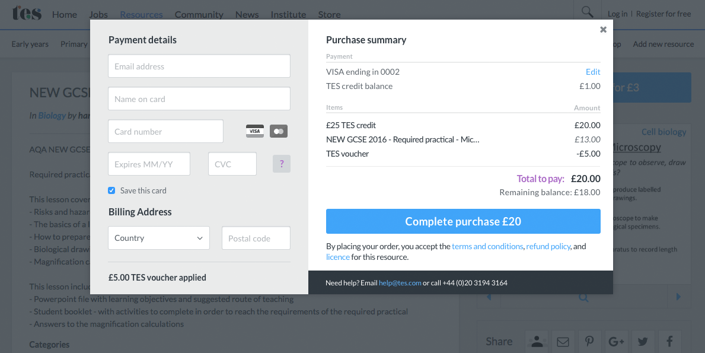The height and width of the screenshot is (353, 705).
Task: Click the TES credit balance row
Action: click(463, 87)
